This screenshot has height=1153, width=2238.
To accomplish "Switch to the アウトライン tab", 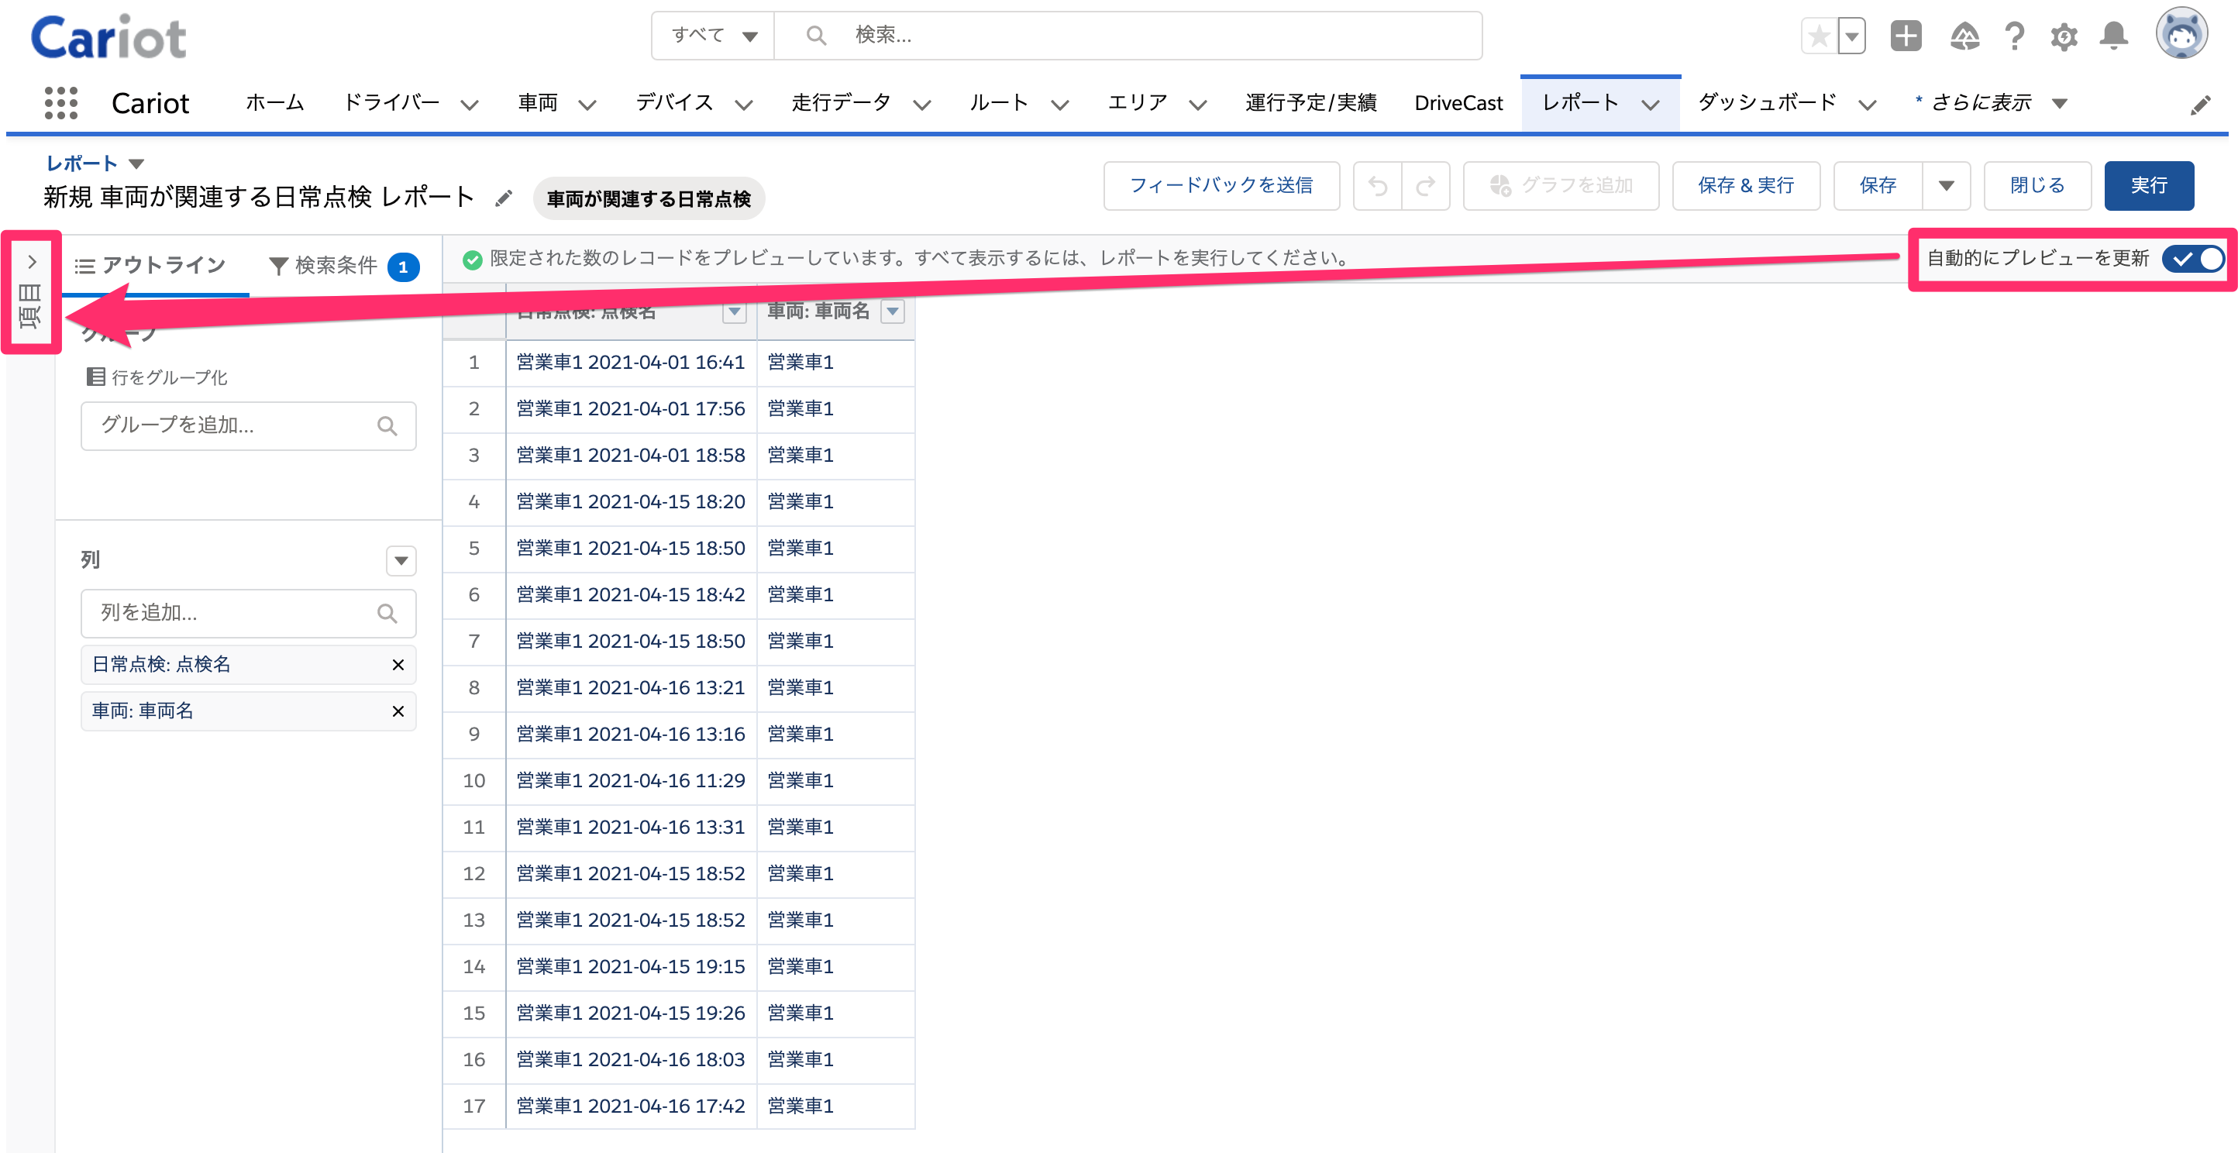I will (150, 265).
